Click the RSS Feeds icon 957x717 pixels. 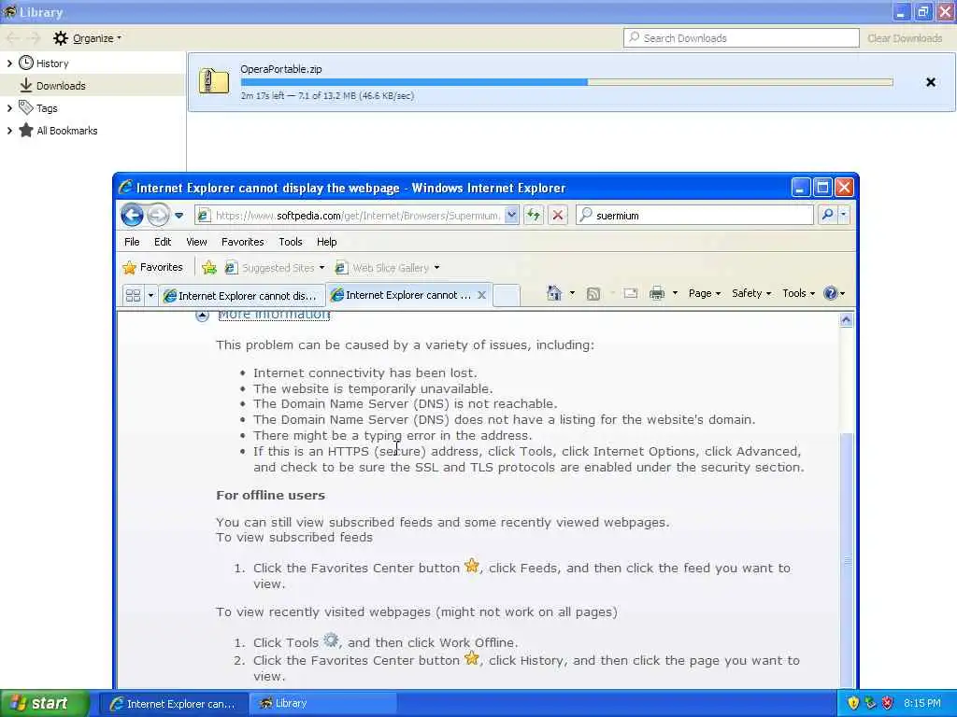pyautogui.click(x=593, y=294)
